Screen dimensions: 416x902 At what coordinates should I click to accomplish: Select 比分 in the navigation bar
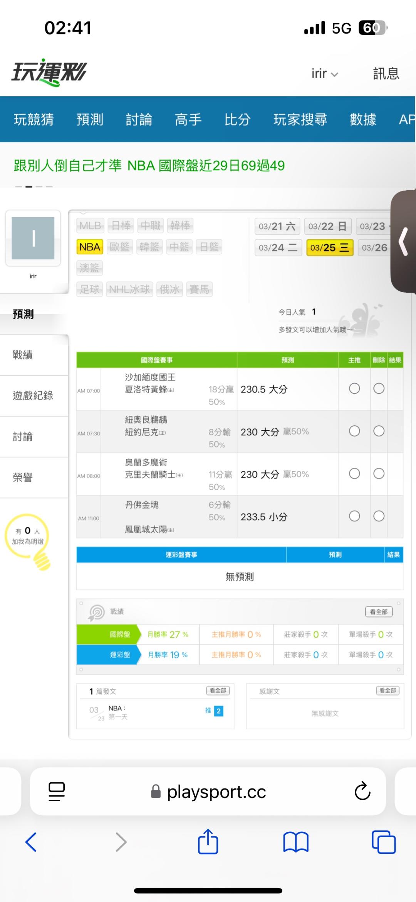coord(238,119)
